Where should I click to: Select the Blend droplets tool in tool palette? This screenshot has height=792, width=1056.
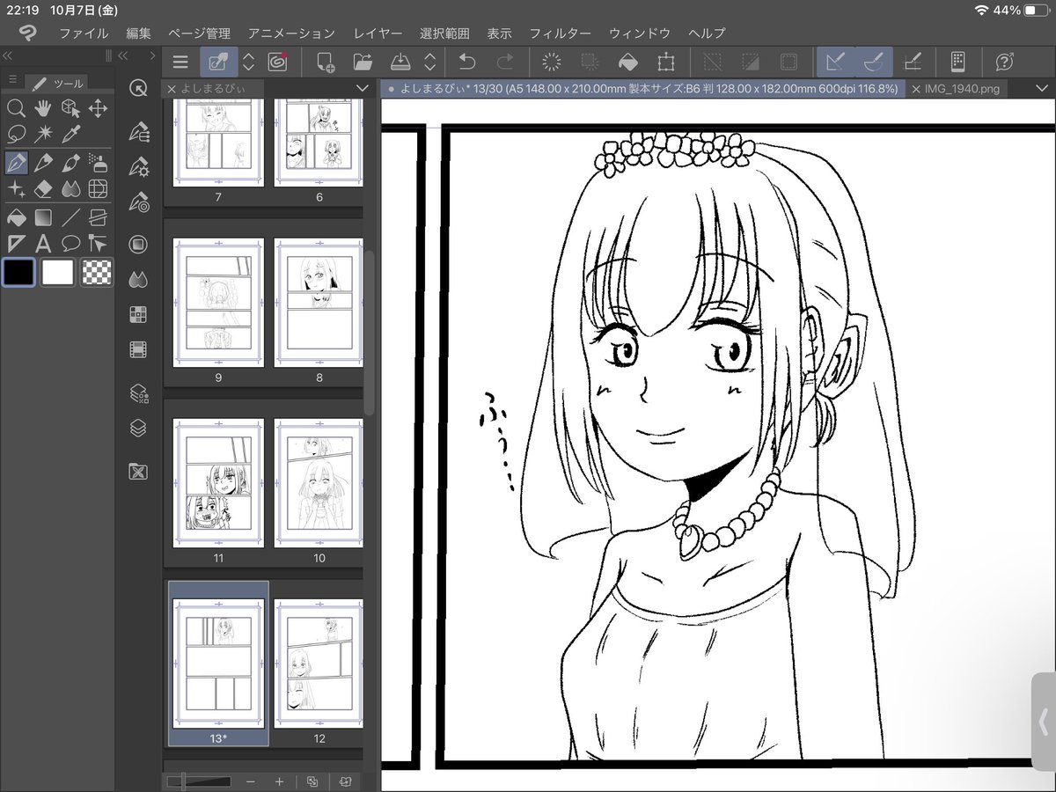click(x=70, y=189)
